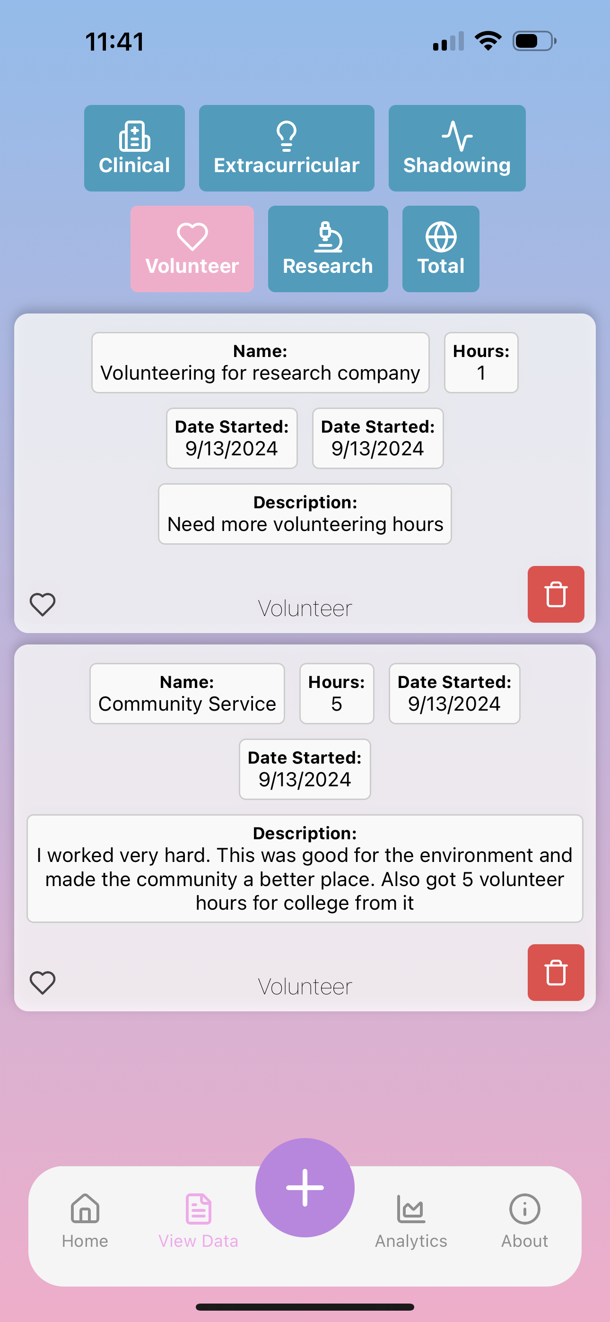This screenshot has width=610, height=1322.
Task: Select the Clinical category filter
Action: (134, 148)
